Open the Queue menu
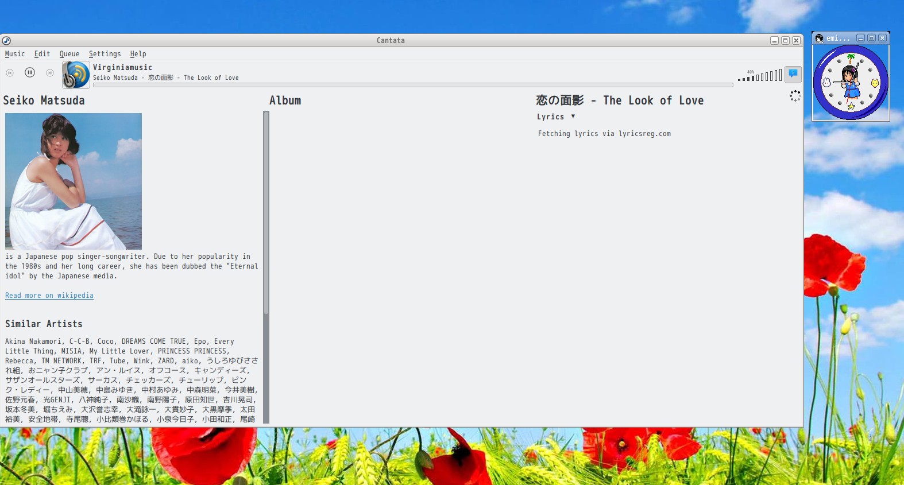 (x=69, y=54)
